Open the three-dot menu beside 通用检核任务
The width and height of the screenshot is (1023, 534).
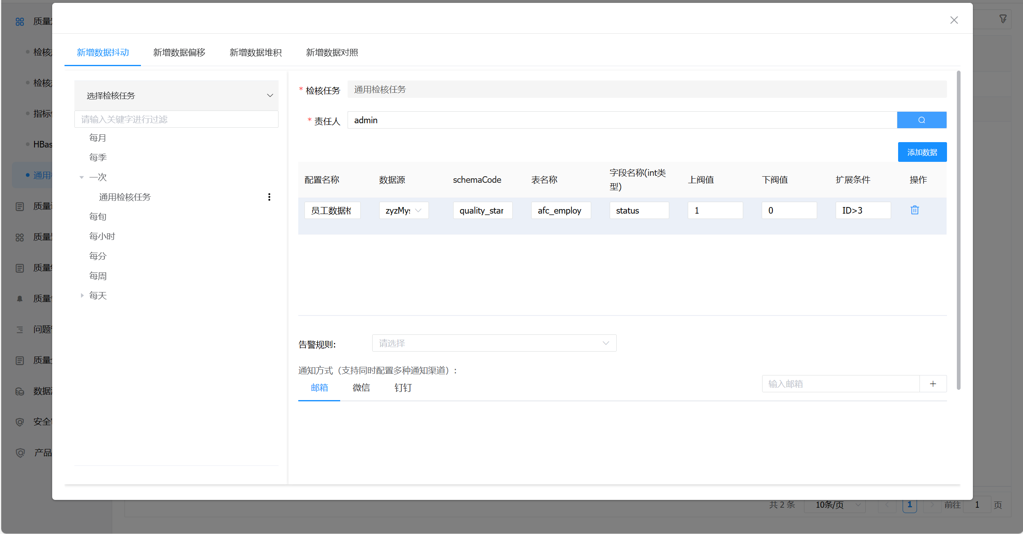[x=269, y=197]
